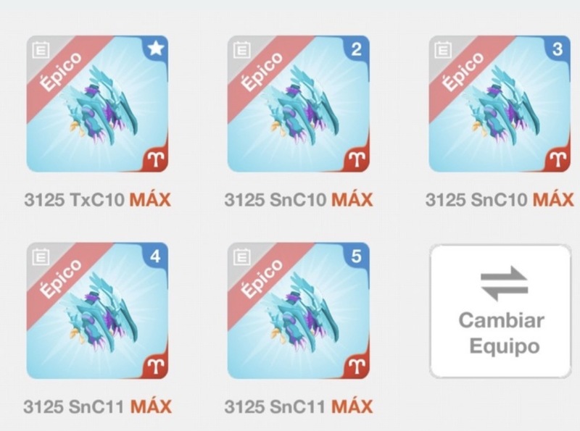This screenshot has height=431, width=580.
Task: Click the Aries symbol on the starred card
Action: pyautogui.click(x=156, y=159)
